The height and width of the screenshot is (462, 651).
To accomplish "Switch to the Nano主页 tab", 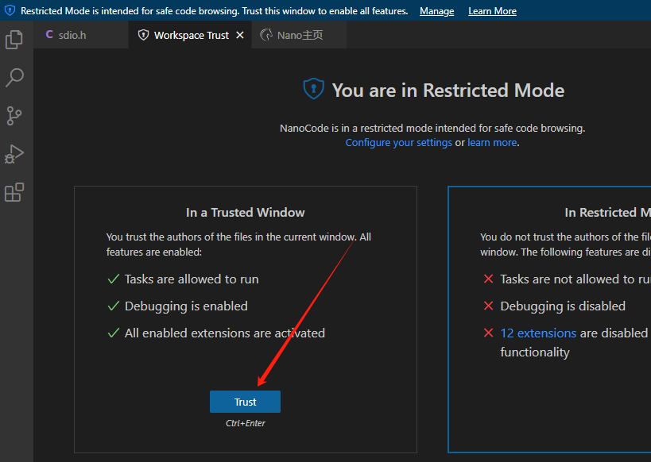I will (299, 35).
